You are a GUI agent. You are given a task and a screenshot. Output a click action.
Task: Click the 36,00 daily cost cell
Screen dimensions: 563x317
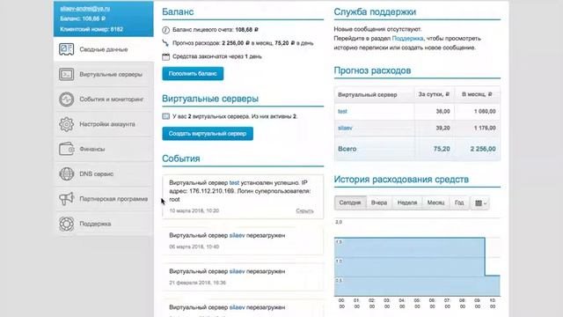click(x=442, y=112)
